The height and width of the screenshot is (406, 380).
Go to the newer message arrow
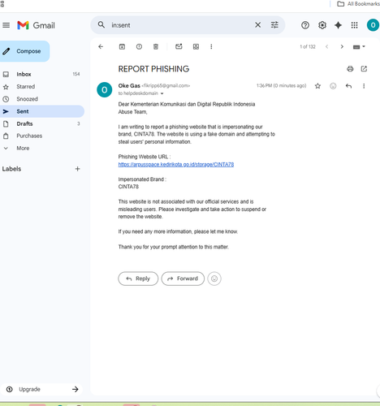click(x=326, y=46)
